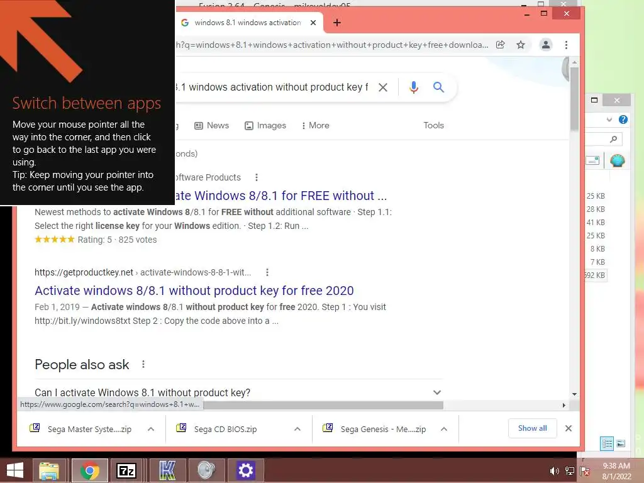Open options dots beside Software Products result
Screen dimensions: 644x483
257,177
